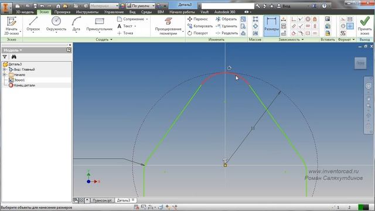The image size is (375, 211).
Task: Switch to the Инструменты ribbon tab
Action: tap(87, 12)
